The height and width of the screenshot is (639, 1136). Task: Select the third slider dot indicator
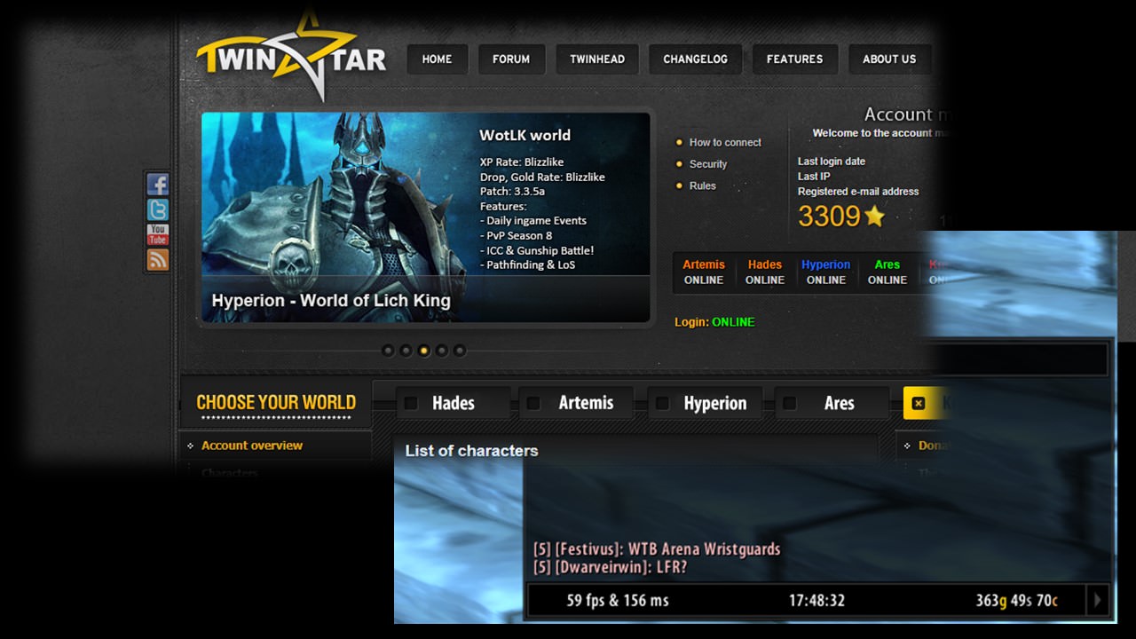tap(423, 351)
